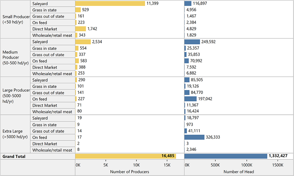Screen dimensions: 294x176
Task: Select On feed under Small Producer
Action: 40,23
